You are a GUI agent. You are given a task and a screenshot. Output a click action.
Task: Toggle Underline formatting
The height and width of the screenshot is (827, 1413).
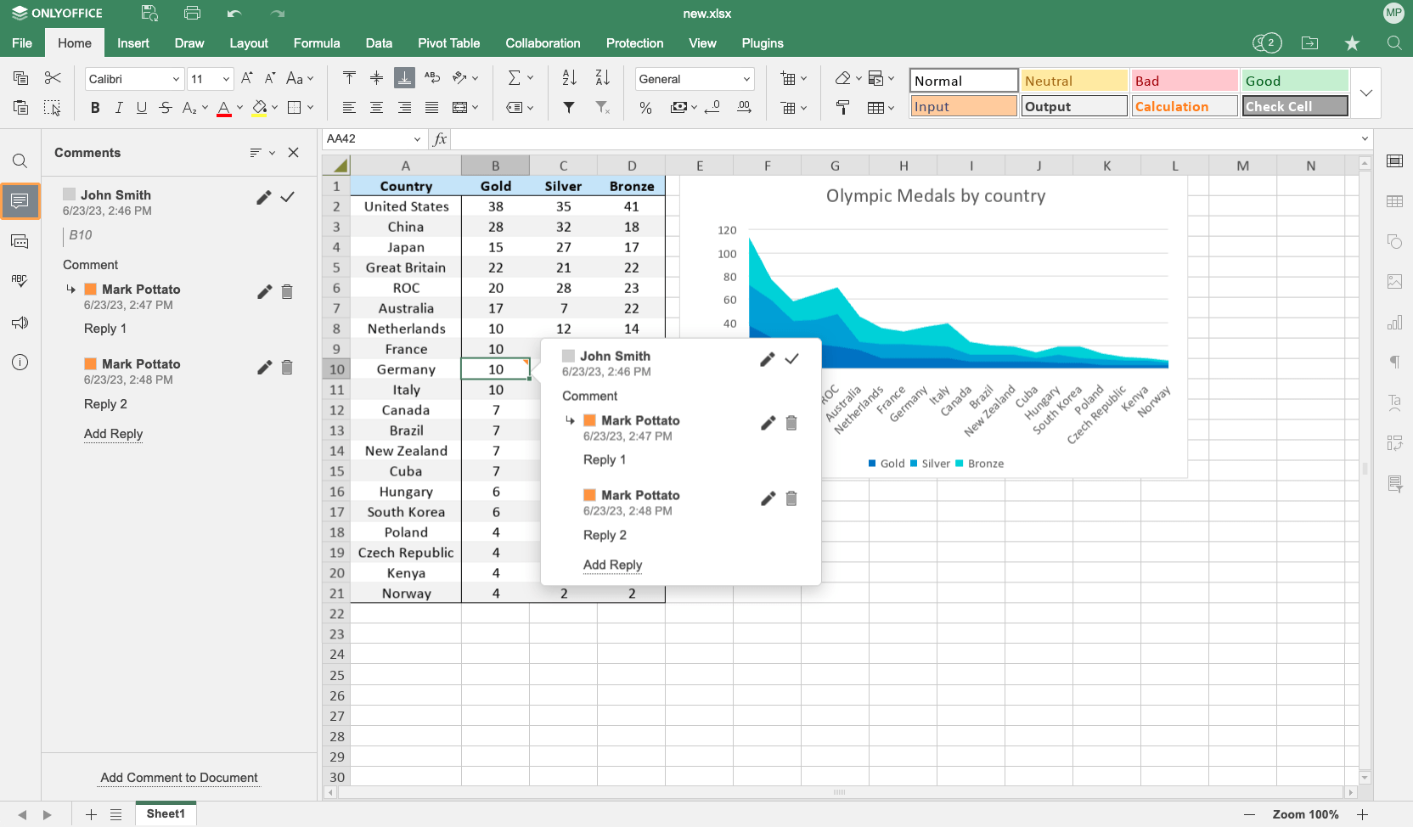point(142,107)
